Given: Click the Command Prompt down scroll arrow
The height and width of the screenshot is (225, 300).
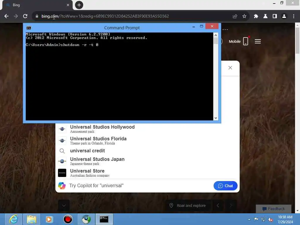Looking at the screenshot, I should pos(216,118).
